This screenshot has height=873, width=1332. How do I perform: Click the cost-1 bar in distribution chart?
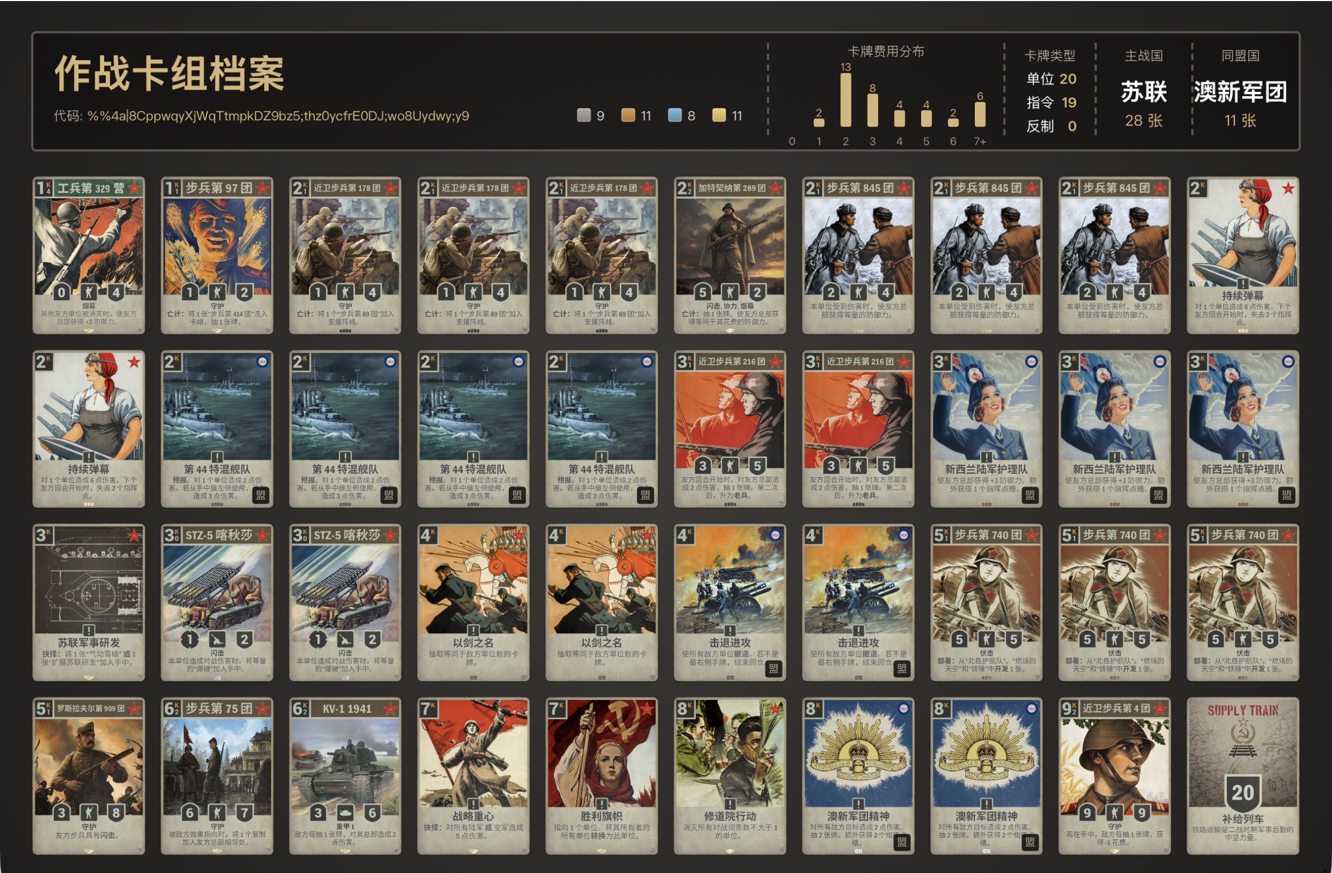[x=819, y=122]
